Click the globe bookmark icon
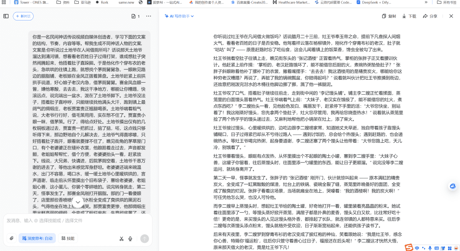Viewport: 460px width, 251px height. click(141, 3)
